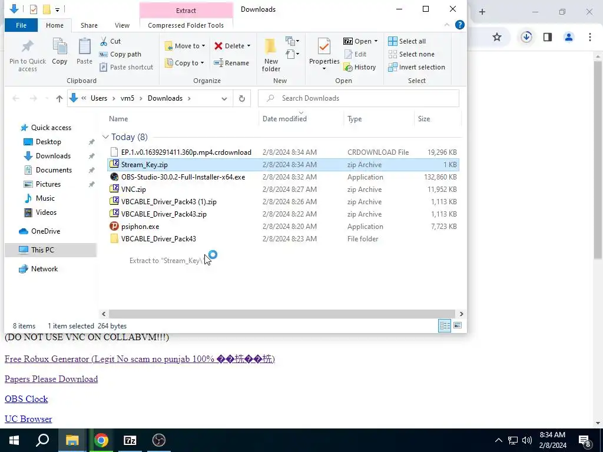Select the psiphon.exe file
The width and height of the screenshot is (603, 452).
tap(283, 227)
